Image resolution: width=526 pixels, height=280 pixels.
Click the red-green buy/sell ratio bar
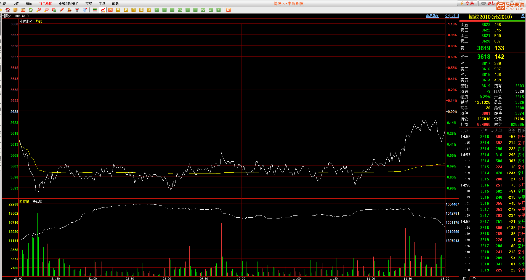[x=492, y=21]
